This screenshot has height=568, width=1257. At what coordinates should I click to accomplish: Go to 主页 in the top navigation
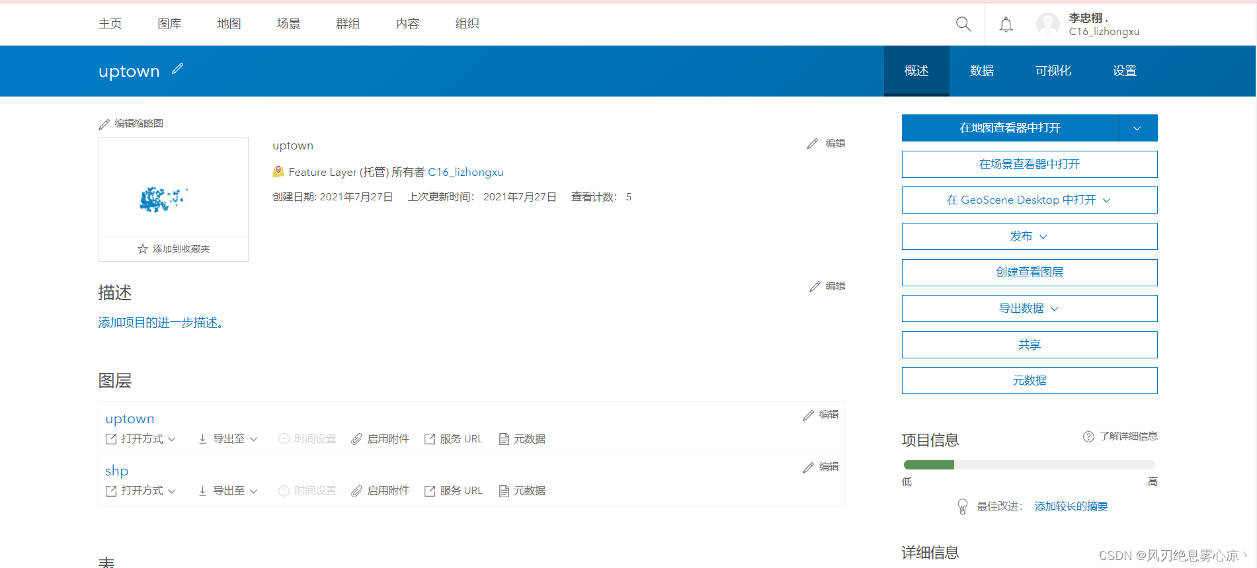[x=110, y=24]
